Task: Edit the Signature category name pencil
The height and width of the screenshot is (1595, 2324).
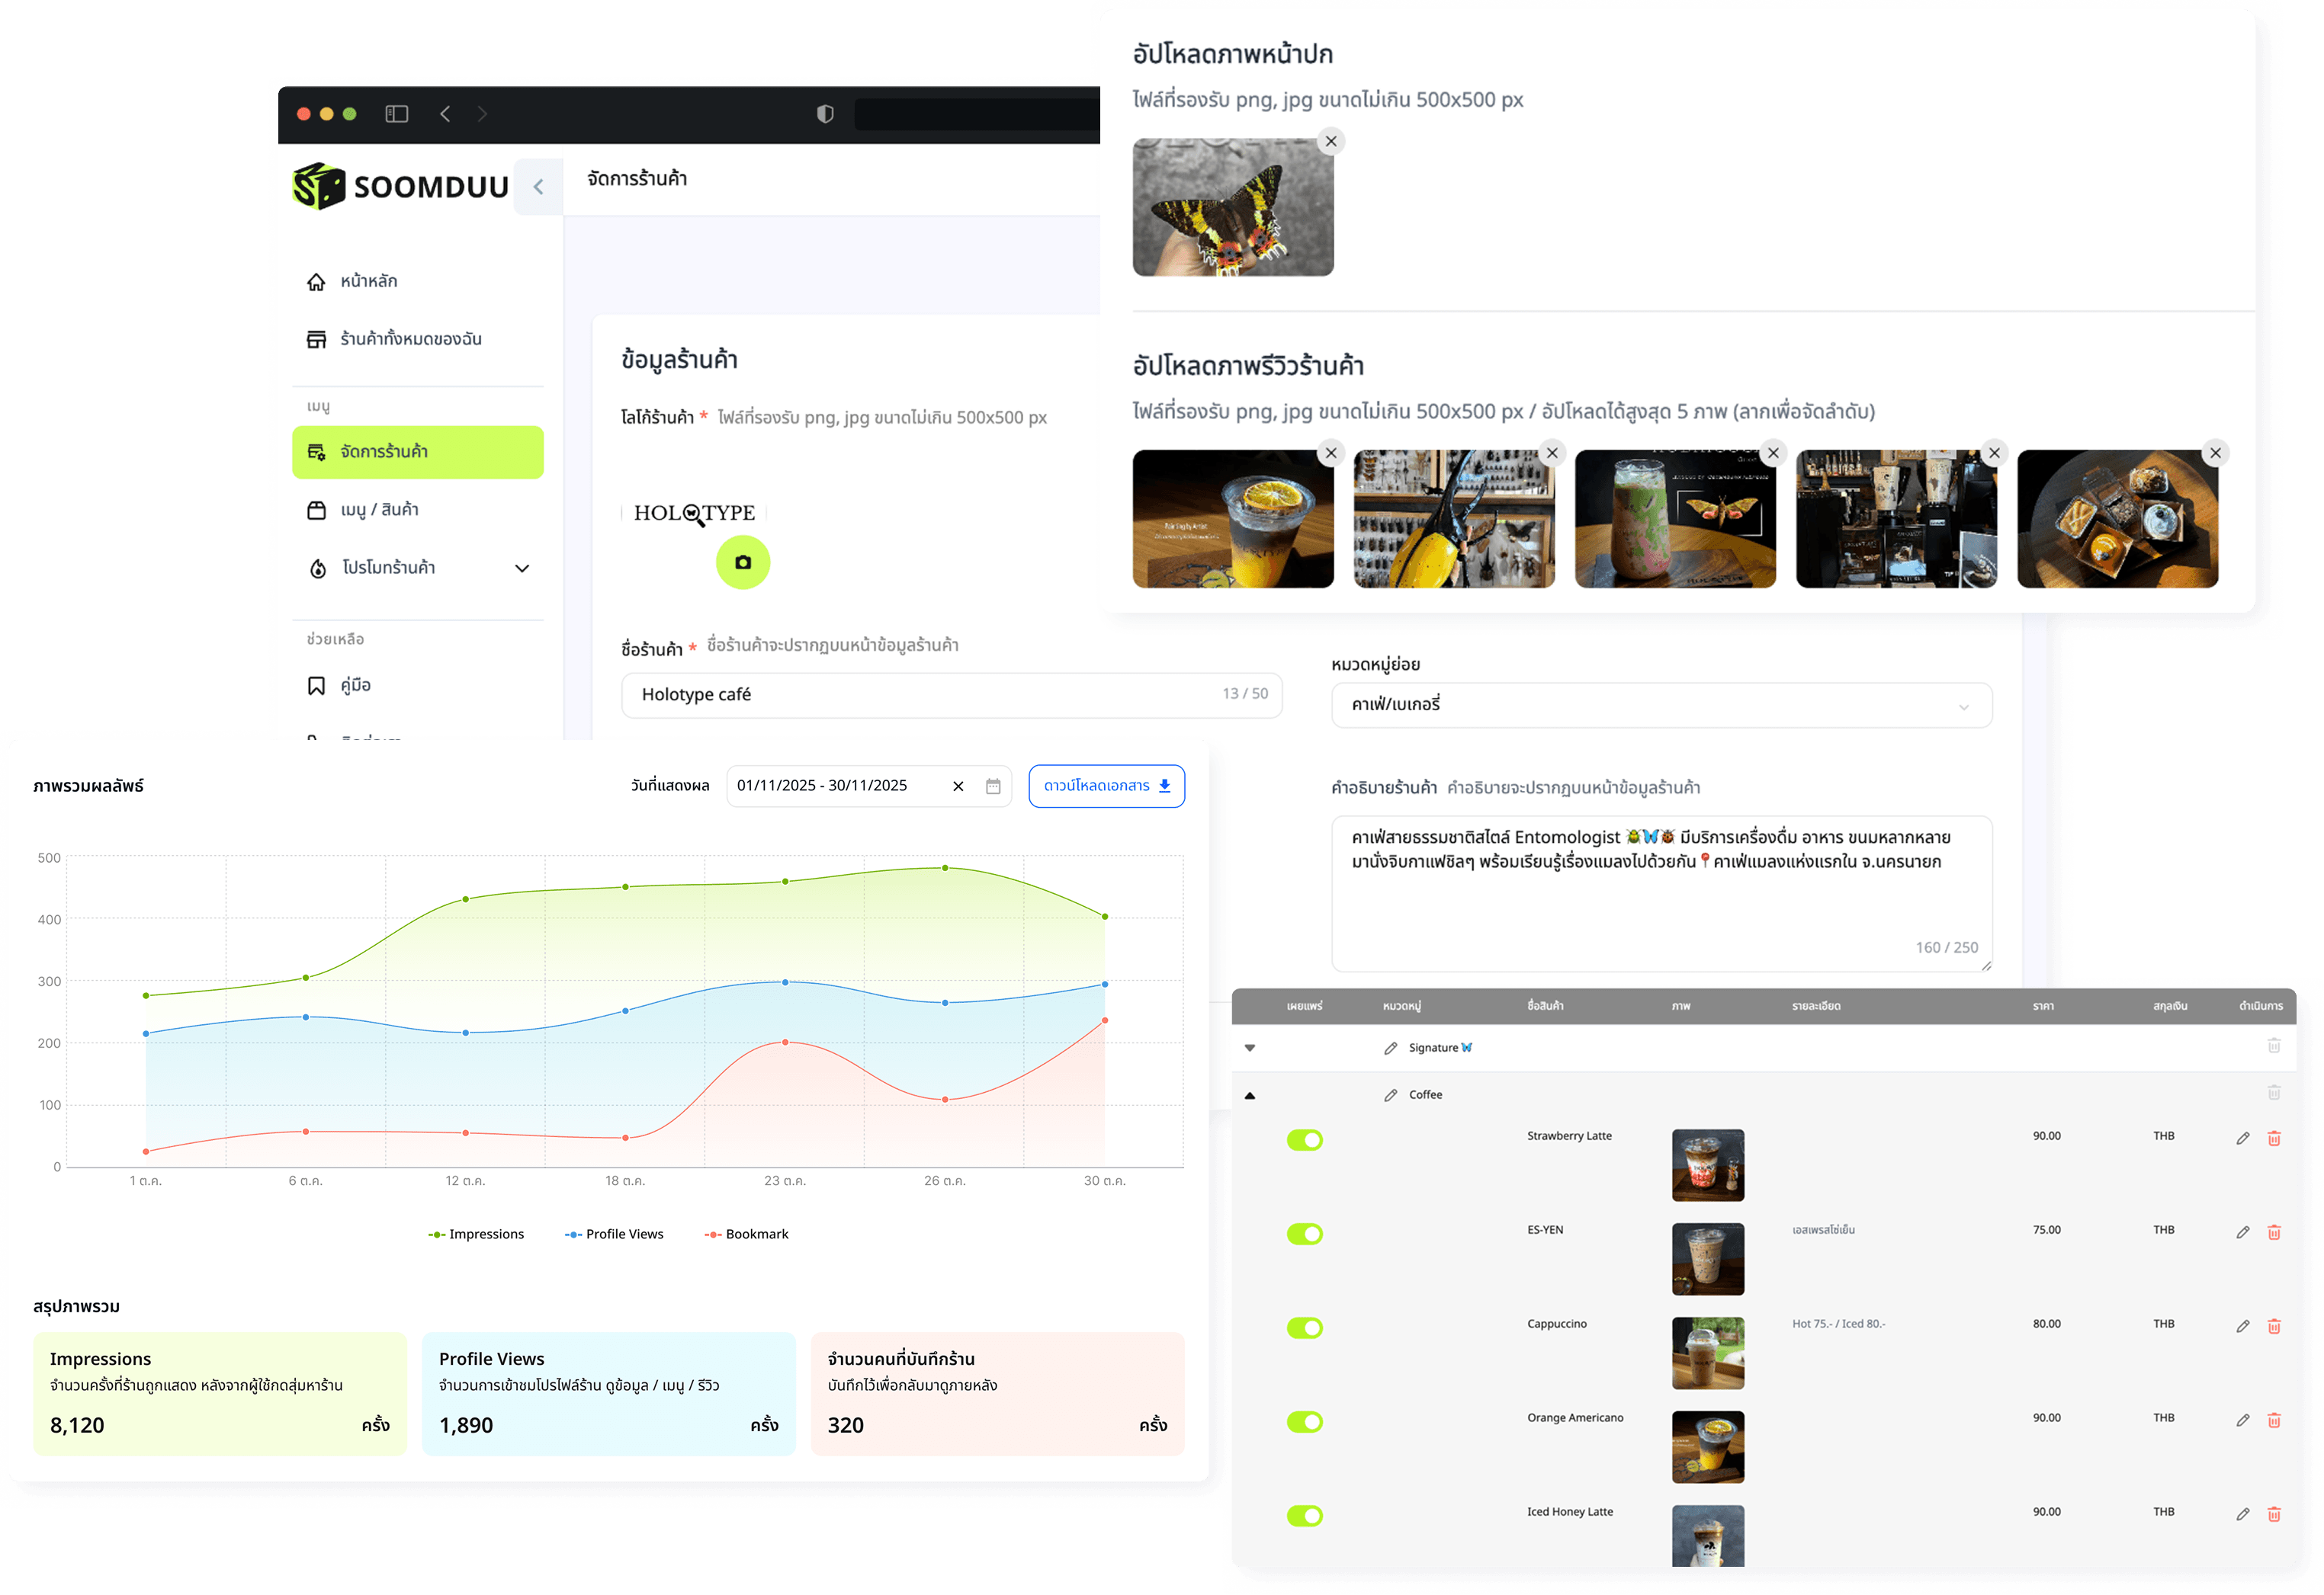Action: coord(1390,1049)
